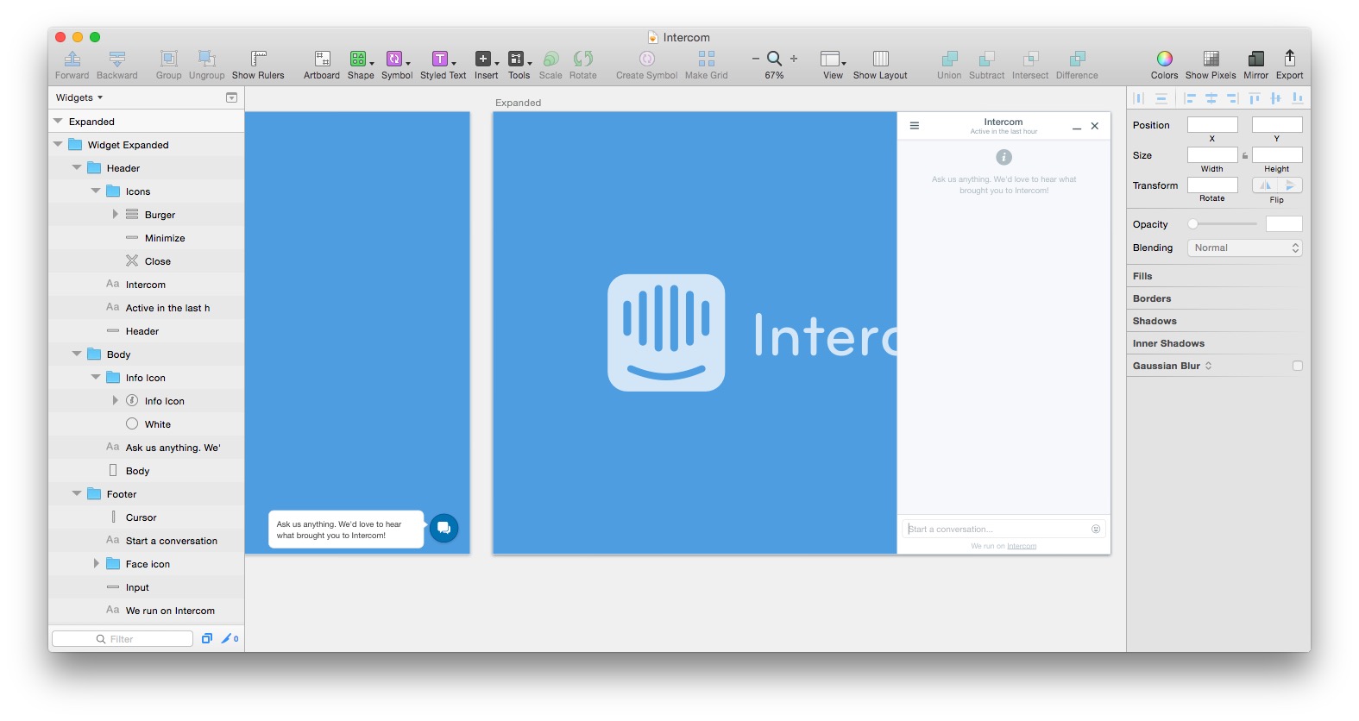Toggle Show Rulers in toolbar
This screenshot has width=1359, height=721.
click(x=258, y=59)
